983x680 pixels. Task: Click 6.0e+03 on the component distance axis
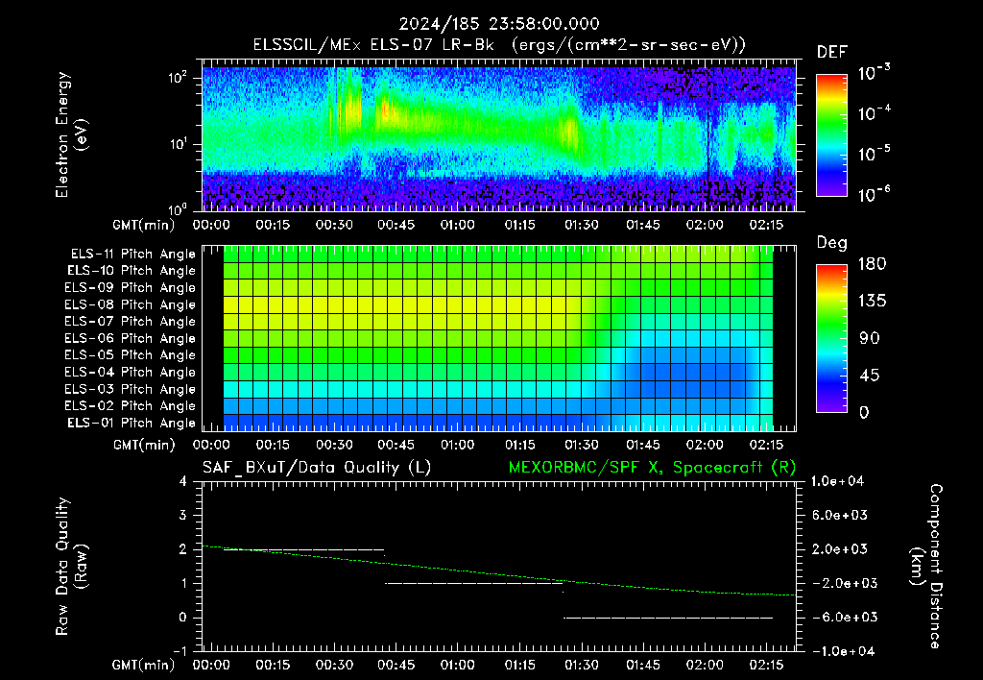[839, 515]
